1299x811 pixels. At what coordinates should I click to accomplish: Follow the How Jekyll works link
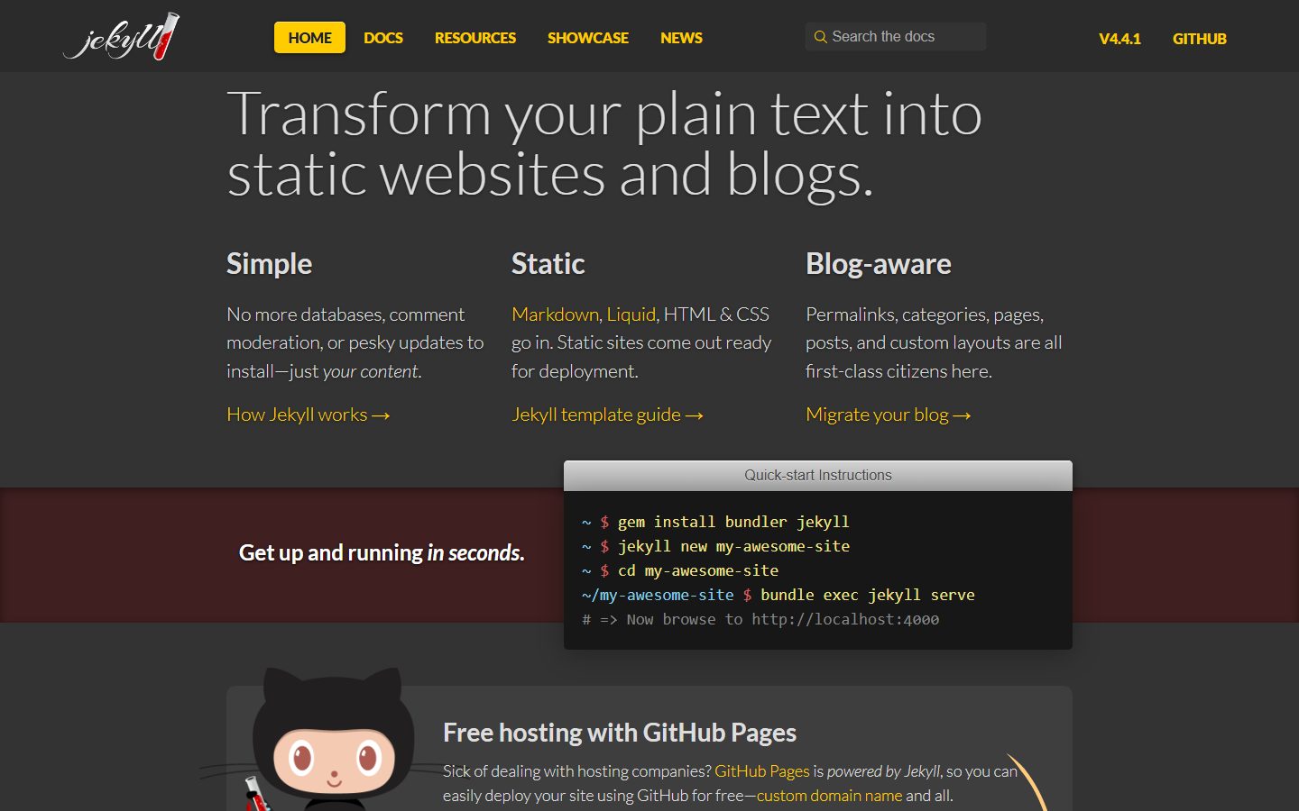point(308,415)
